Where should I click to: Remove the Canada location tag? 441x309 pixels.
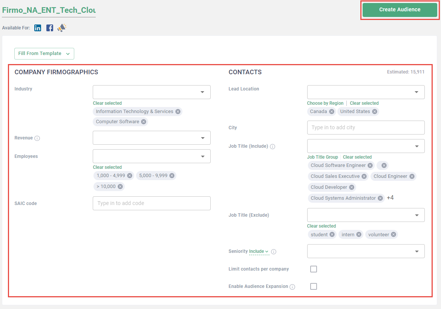pyautogui.click(x=332, y=112)
